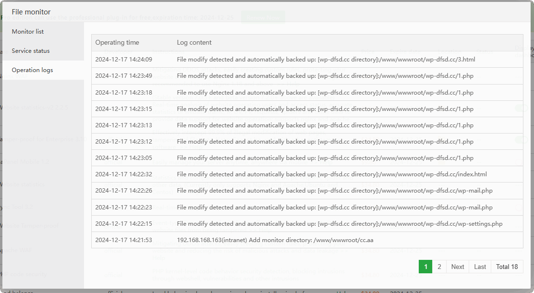
Task: Click the Operating time column header
Action: tap(117, 42)
